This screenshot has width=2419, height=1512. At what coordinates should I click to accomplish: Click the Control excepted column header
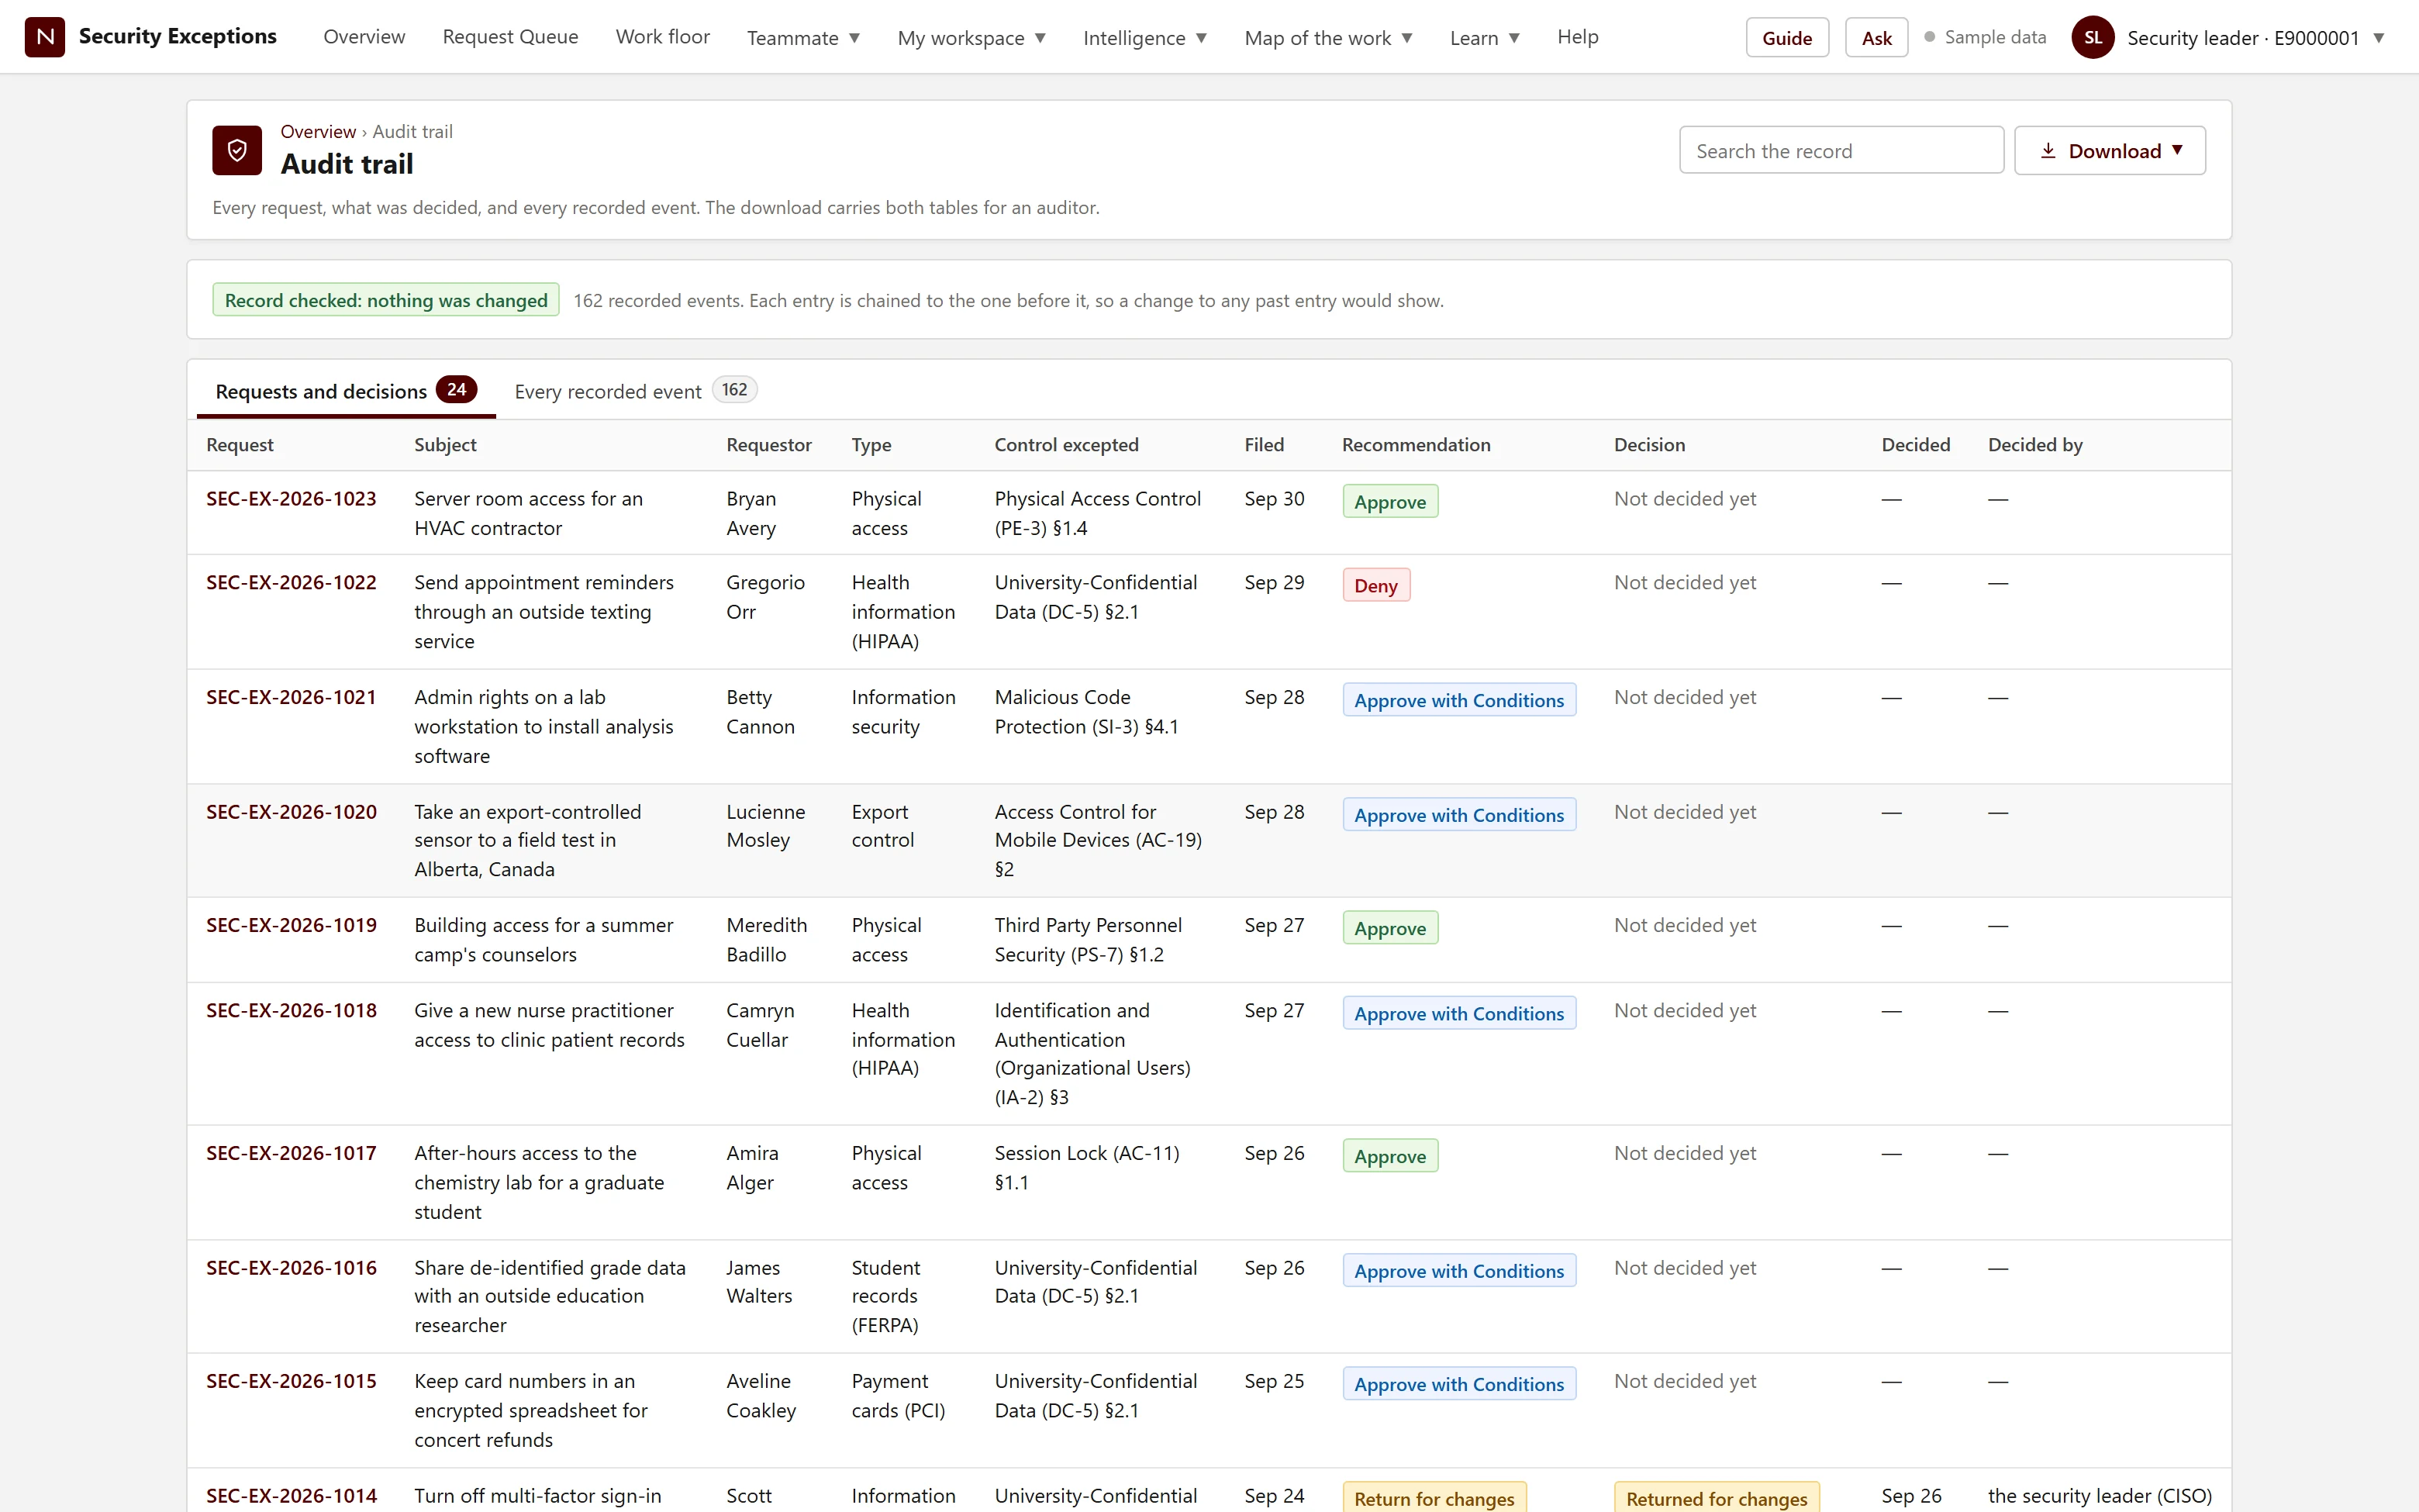(x=1065, y=444)
